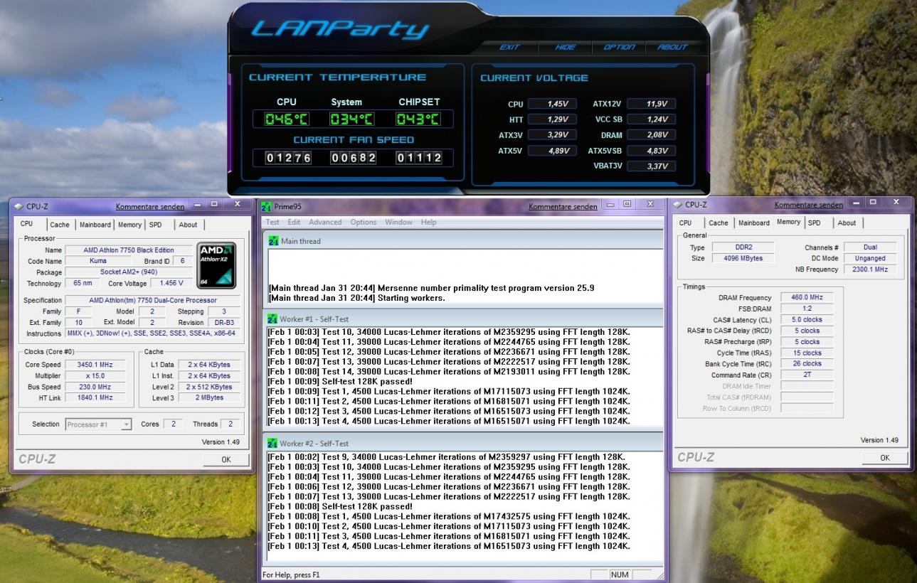Open the SPD tab in left CPU-Z window

click(x=156, y=225)
